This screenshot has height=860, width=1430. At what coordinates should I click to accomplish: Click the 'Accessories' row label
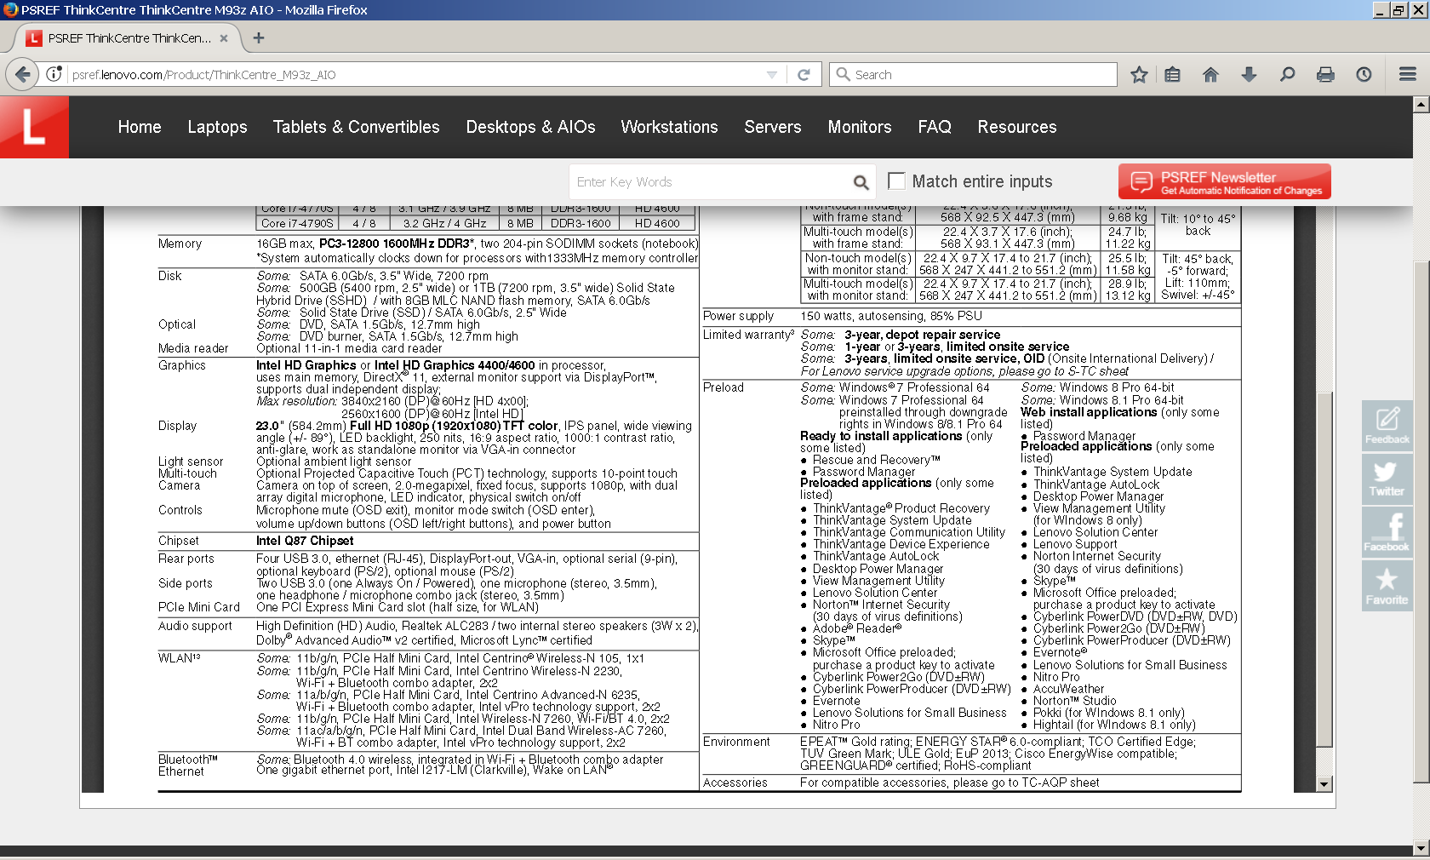[x=735, y=783]
